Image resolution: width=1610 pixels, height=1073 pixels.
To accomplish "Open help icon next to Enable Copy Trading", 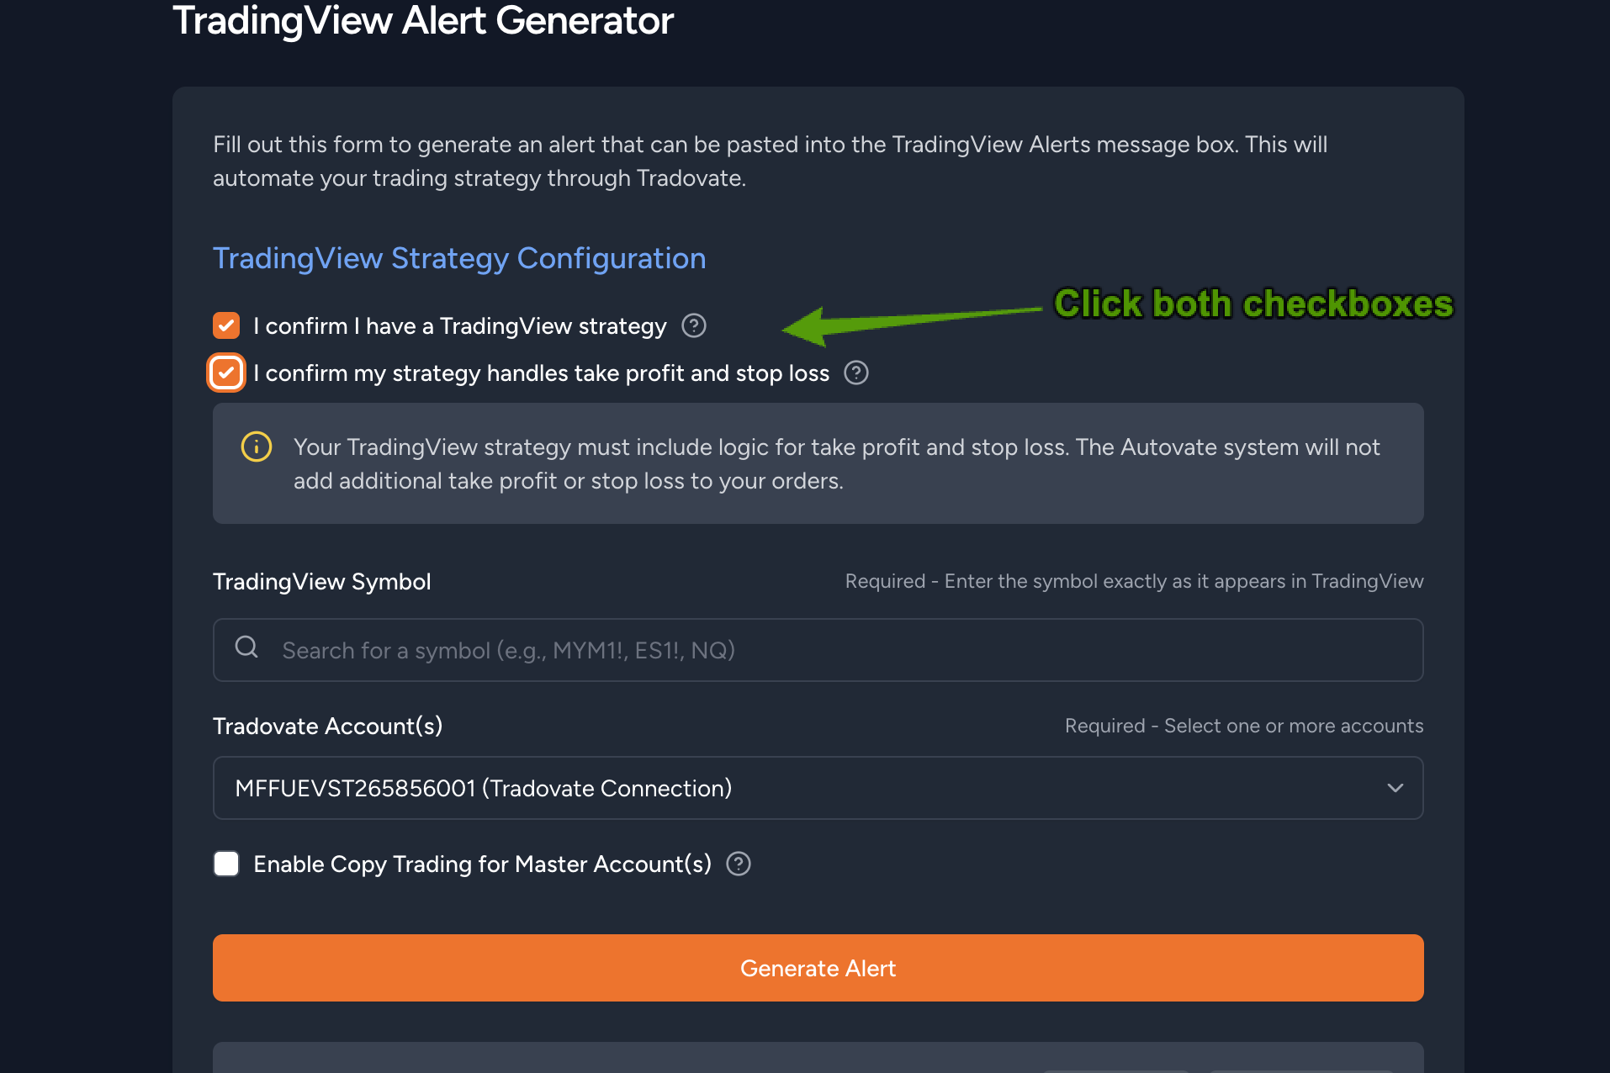I will coord(739,864).
